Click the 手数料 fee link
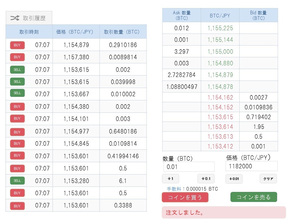This screenshot has height=220, width=293. click(174, 189)
